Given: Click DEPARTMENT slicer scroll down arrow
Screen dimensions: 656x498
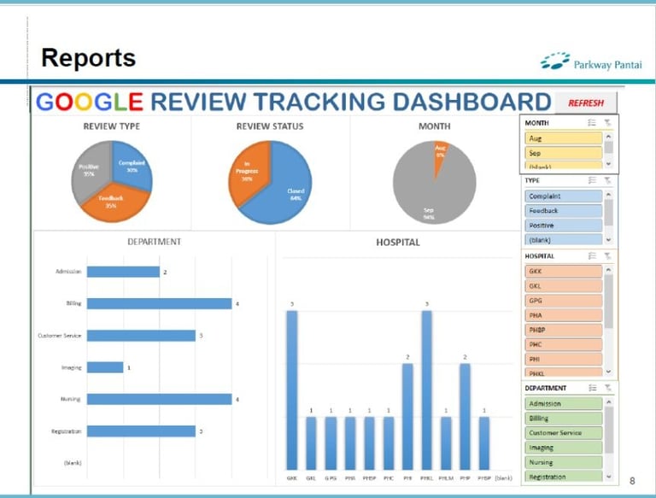Looking at the screenshot, I should coord(609,477).
